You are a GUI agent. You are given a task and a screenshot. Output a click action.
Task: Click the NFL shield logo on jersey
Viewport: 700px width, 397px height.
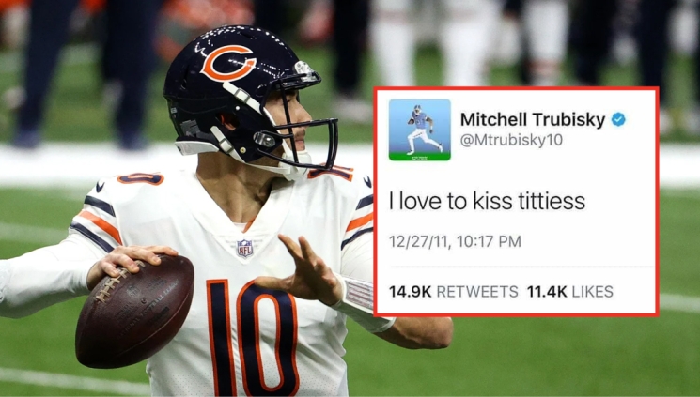coord(244,248)
